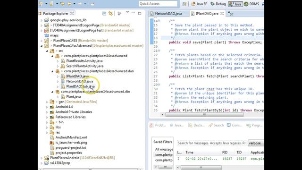302x170 pixels.
Task: Open the Package Explorer view menu
Action: (x=127, y=13)
